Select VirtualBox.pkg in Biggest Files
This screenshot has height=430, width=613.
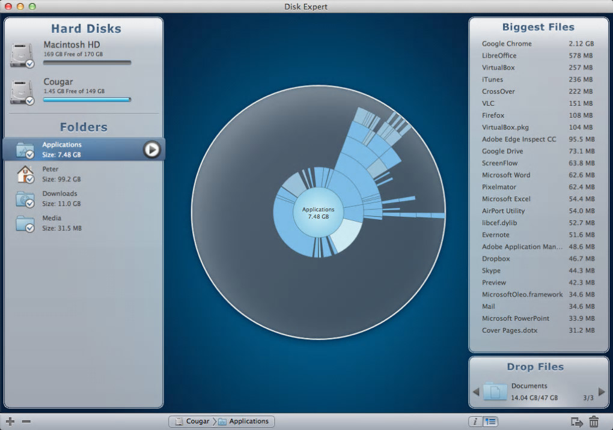click(x=538, y=127)
